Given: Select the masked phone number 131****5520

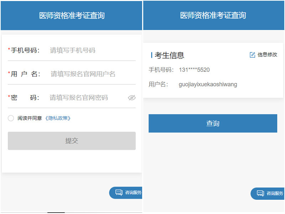Looking at the screenshot, I should tap(194, 70).
